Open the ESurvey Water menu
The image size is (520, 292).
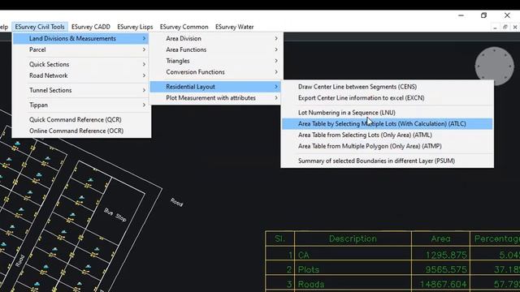(235, 27)
